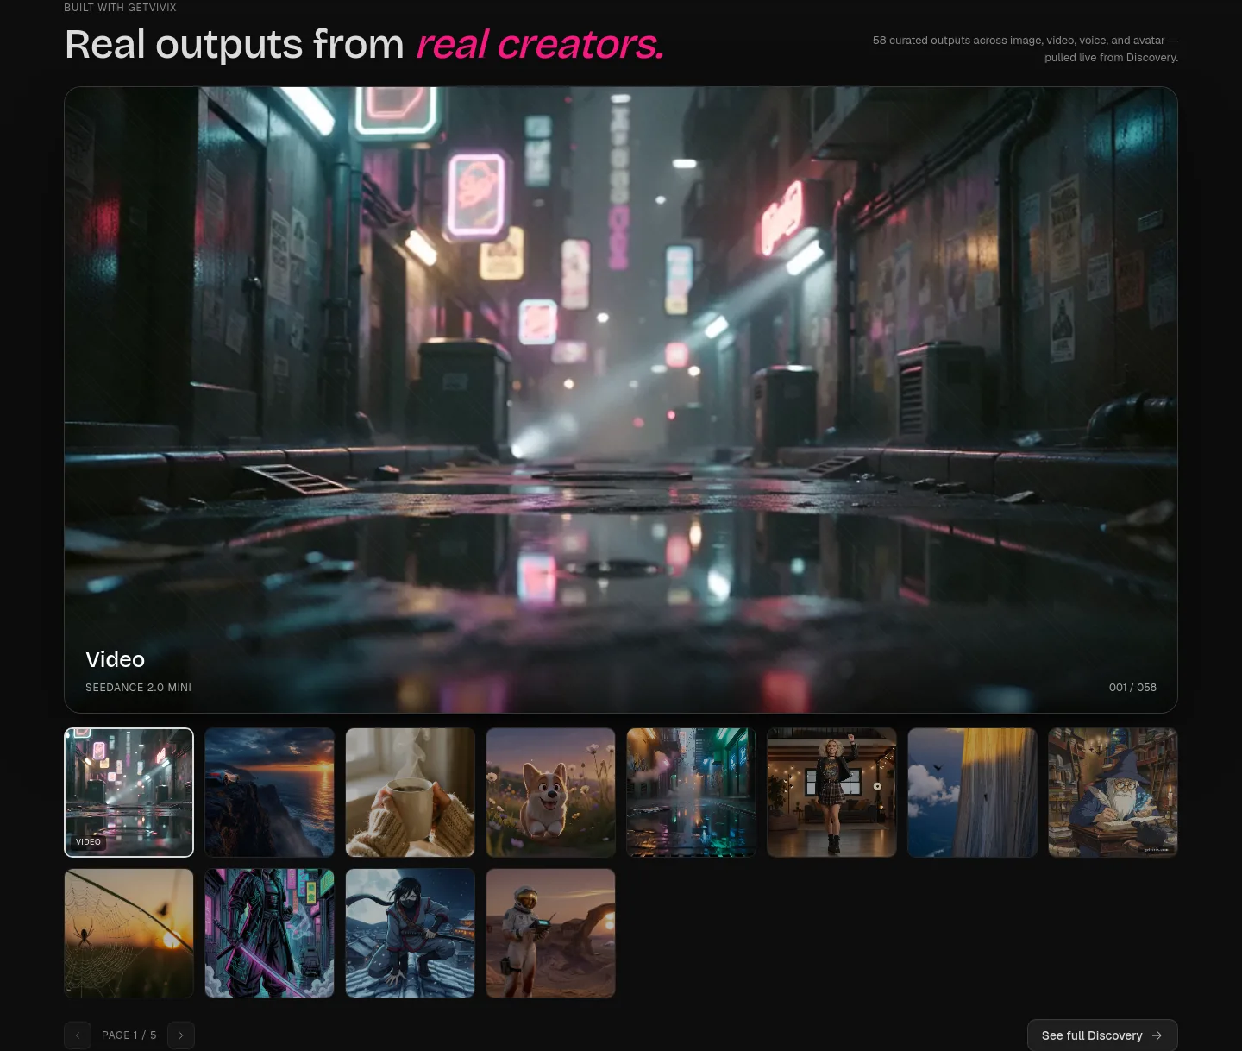Image resolution: width=1242 pixels, height=1051 pixels.
Task: Click the 58 curated outputs description text
Action: pyautogui.click(x=1026, y=49)
